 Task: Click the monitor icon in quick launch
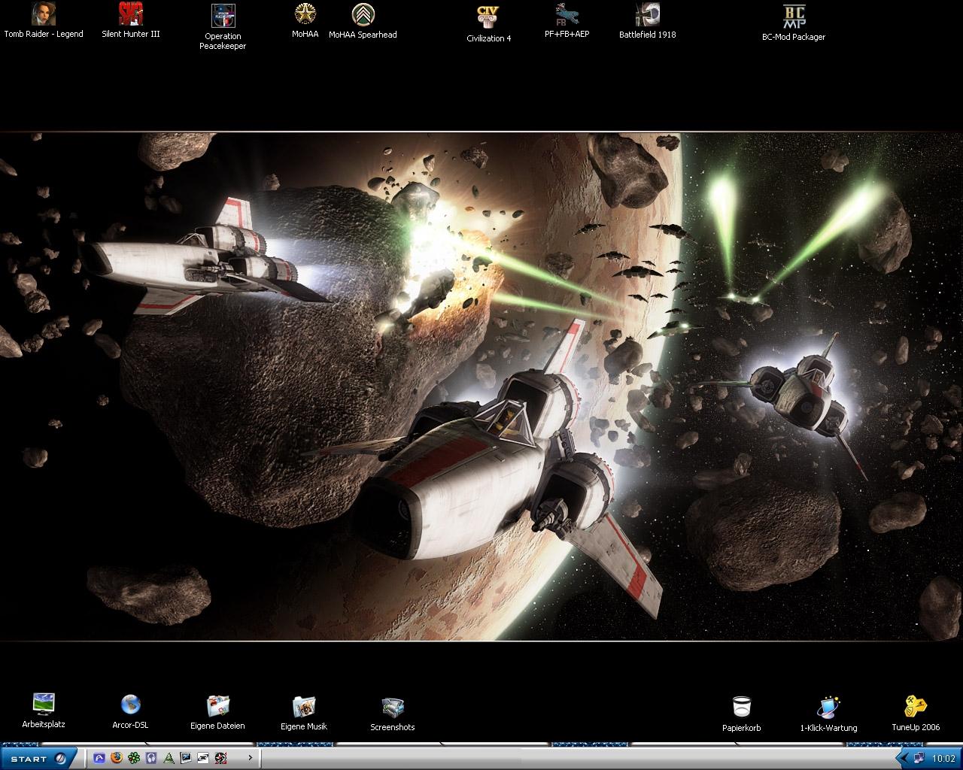186,758
